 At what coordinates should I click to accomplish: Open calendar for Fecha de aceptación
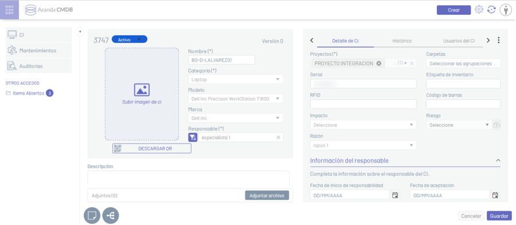tap(495, 195)
